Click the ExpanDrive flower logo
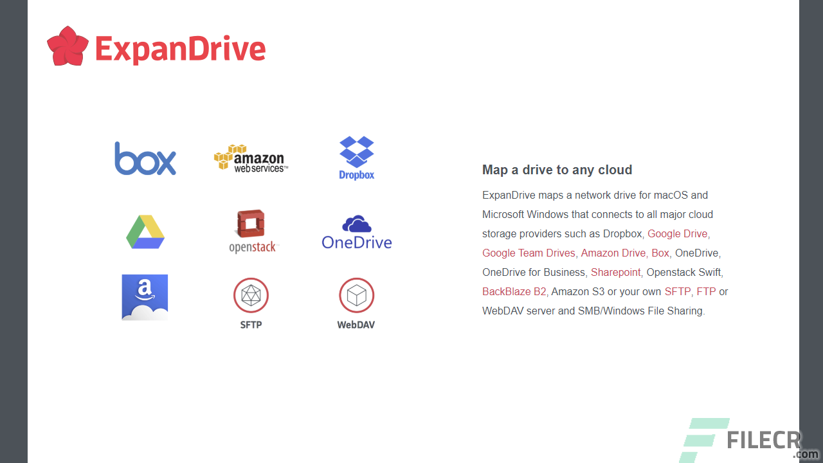Viewport: 823px width, 463px height. (68, 46)
